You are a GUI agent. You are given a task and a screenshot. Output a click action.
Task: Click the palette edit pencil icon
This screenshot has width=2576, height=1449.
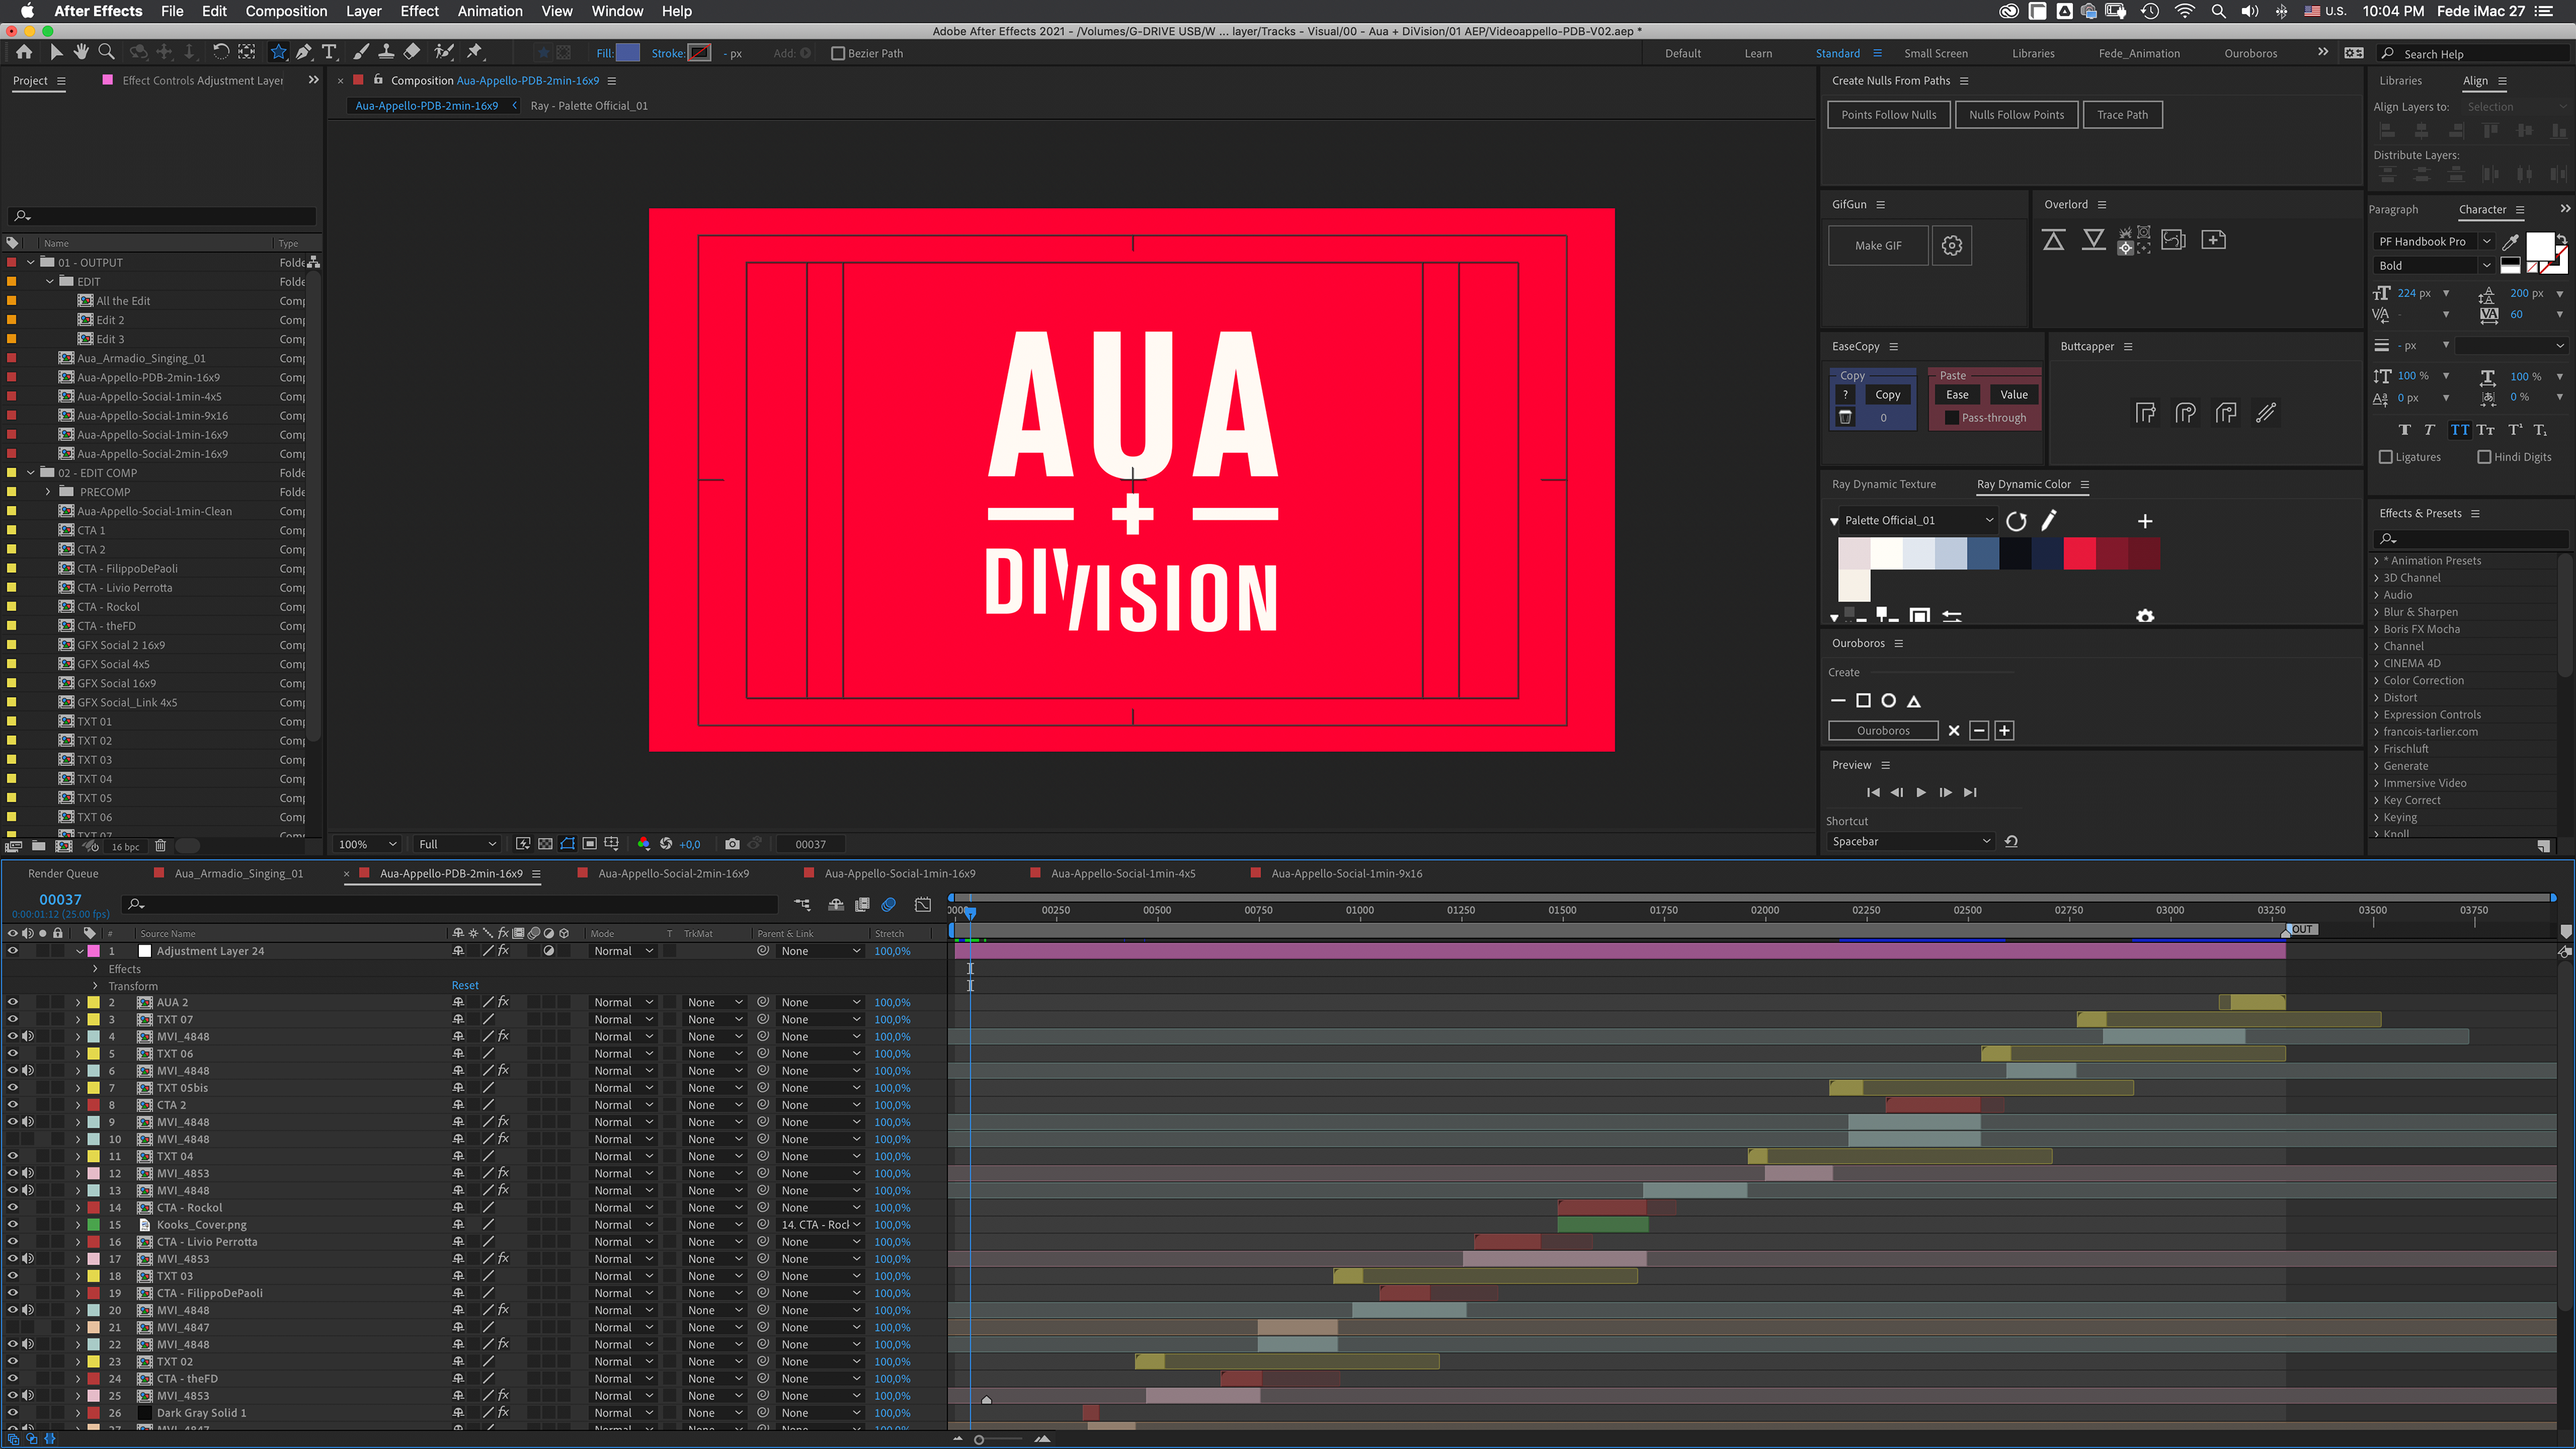pyautogui.click(x=2049, y=520)
